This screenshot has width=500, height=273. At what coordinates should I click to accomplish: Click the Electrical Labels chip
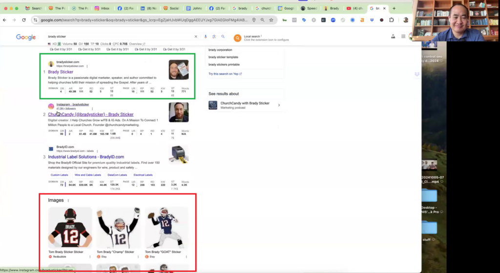click(x=143, y=175)
